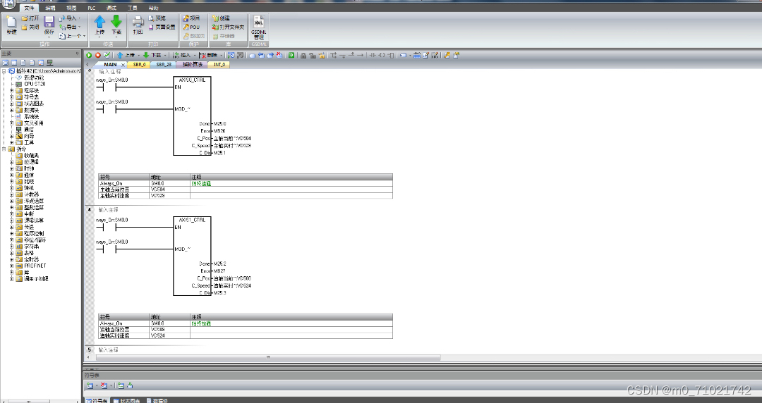Click the red STOP icon in the editor toolbar

[x=97, y=56]
